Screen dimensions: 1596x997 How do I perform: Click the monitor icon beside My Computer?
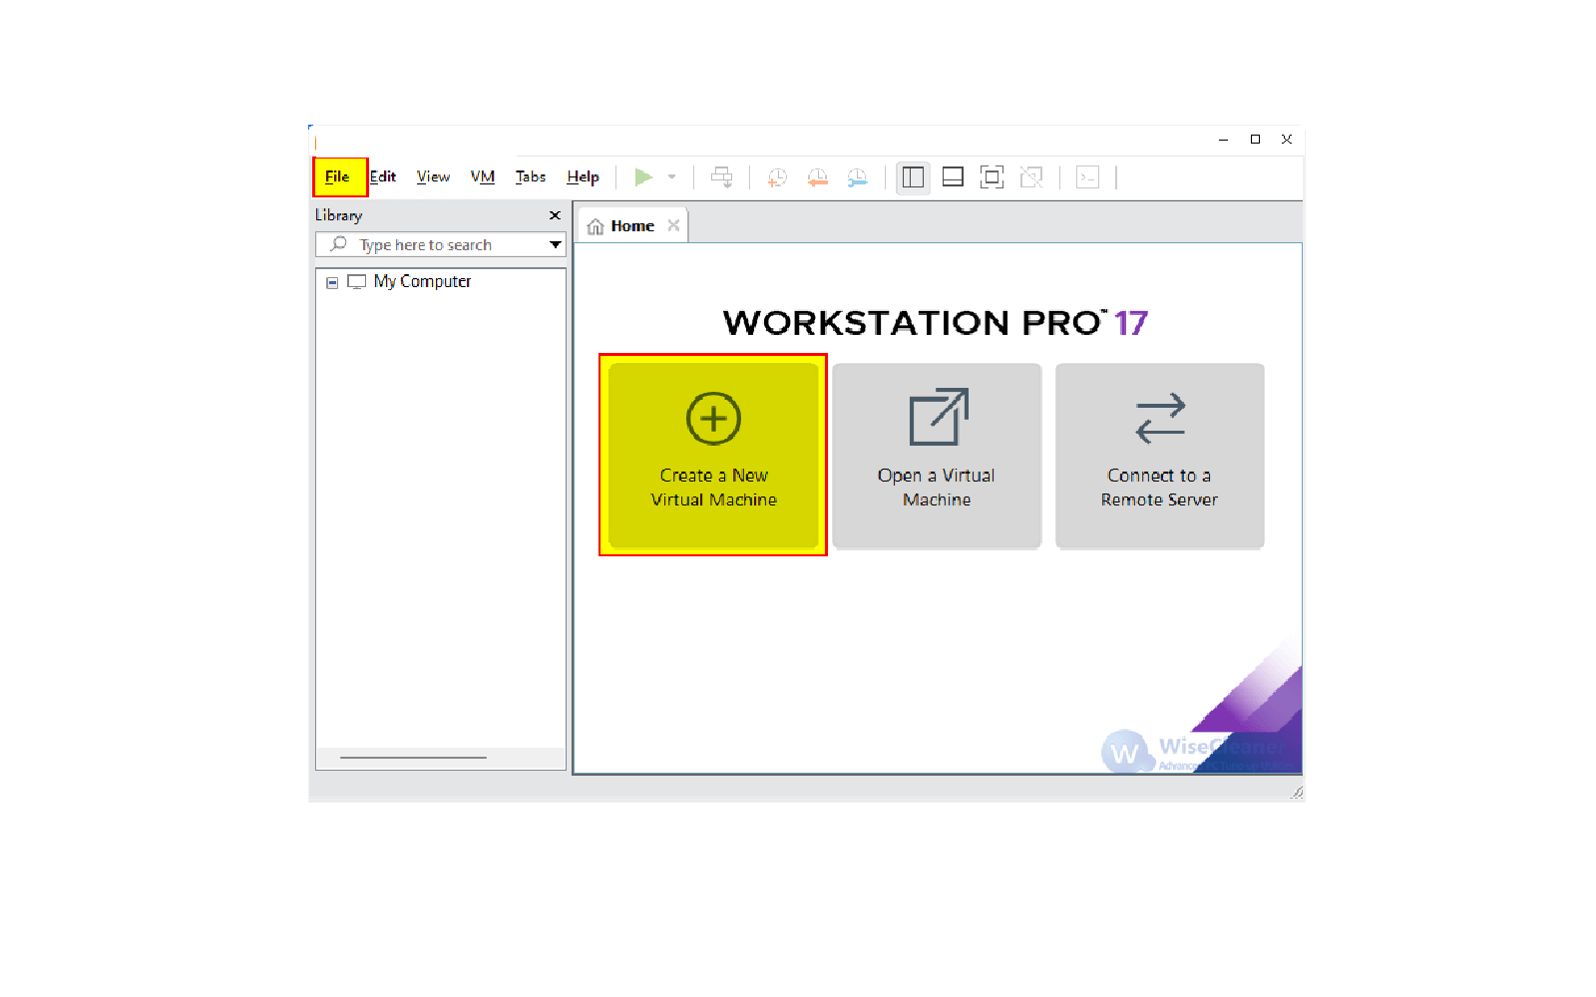click(x=356, y=282)
